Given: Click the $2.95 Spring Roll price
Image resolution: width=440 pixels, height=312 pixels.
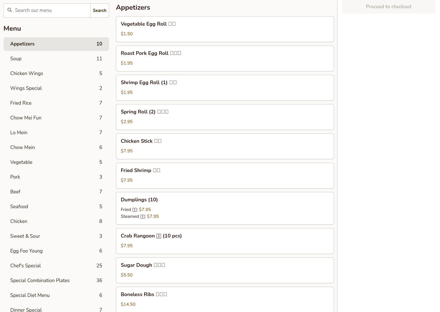Looking at the screenshot, I should tap(127, 122).
